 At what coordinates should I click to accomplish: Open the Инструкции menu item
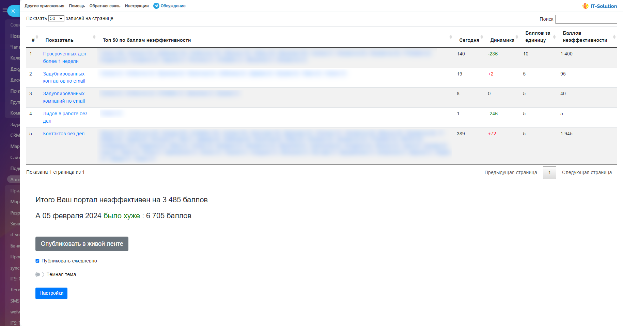[x=137, y=6]
